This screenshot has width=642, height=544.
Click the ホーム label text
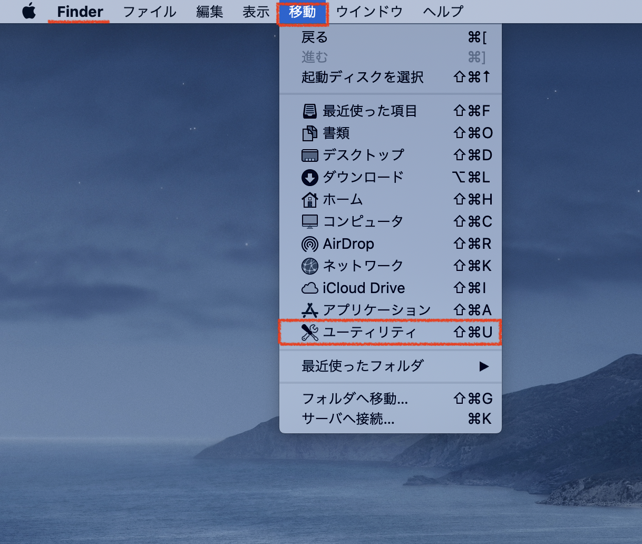[343, 200]
